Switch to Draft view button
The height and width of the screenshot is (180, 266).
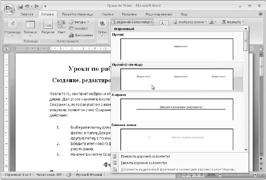click(202, 175)
